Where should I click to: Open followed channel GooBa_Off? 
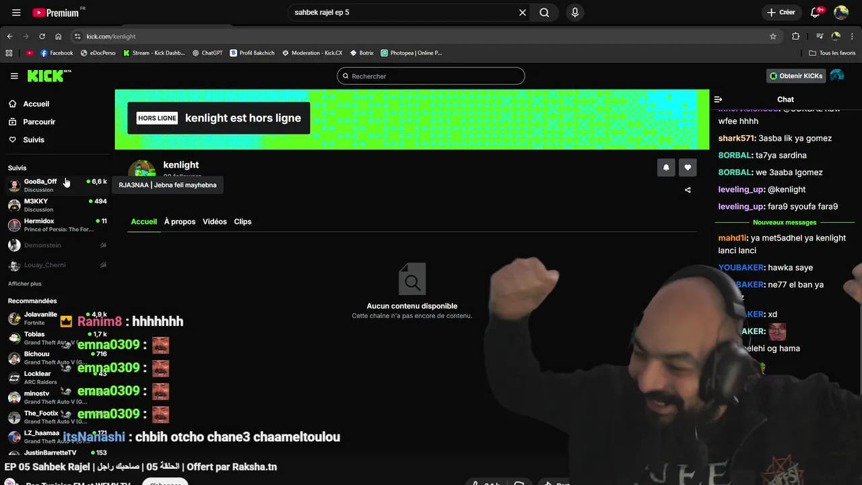57,185
